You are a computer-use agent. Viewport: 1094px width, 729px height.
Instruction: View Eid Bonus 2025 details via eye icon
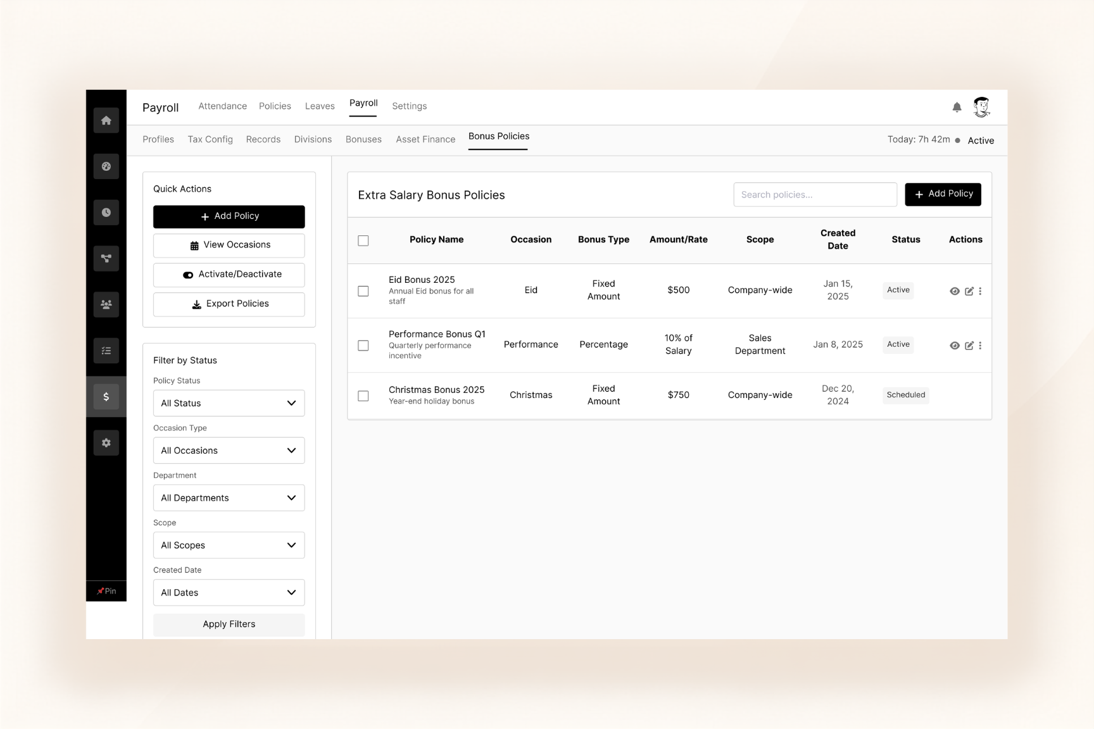(x=955, y=291)
